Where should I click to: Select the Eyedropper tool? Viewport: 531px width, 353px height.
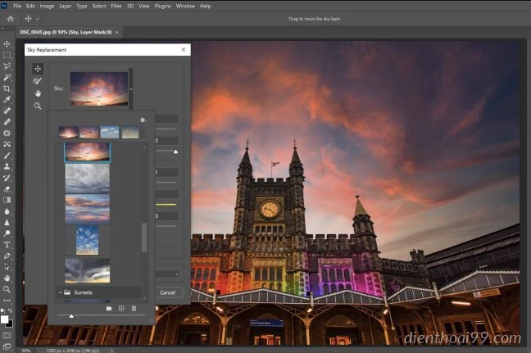[x=7, y=100]
